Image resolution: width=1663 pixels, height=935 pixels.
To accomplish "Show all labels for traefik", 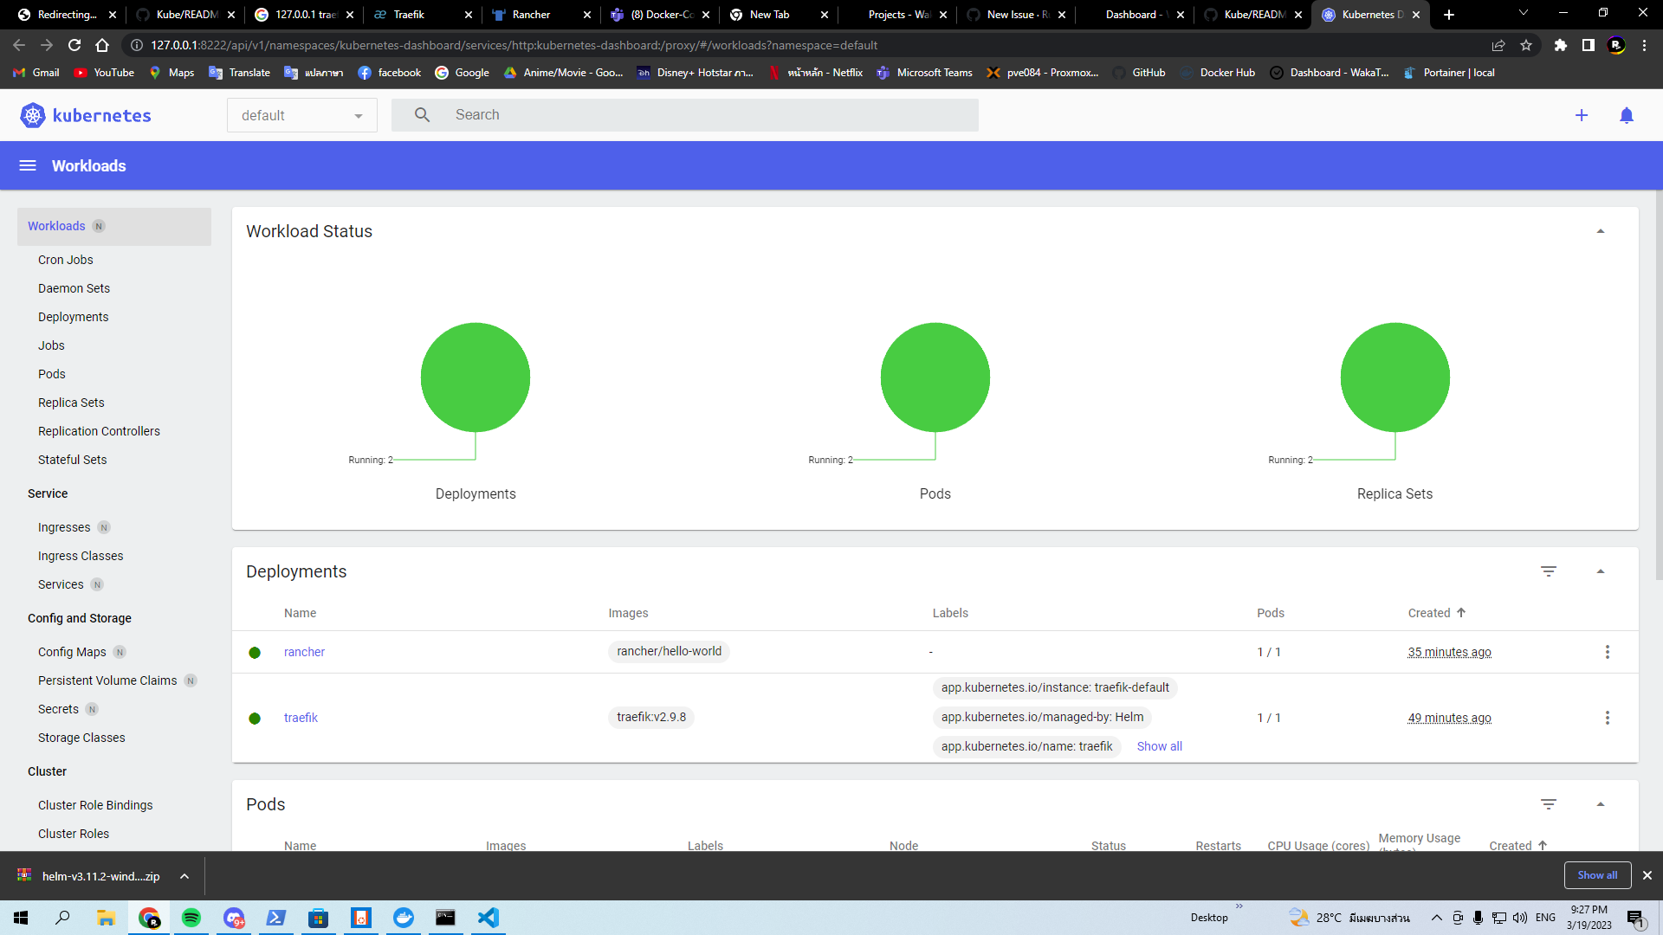I will 1159,746.
